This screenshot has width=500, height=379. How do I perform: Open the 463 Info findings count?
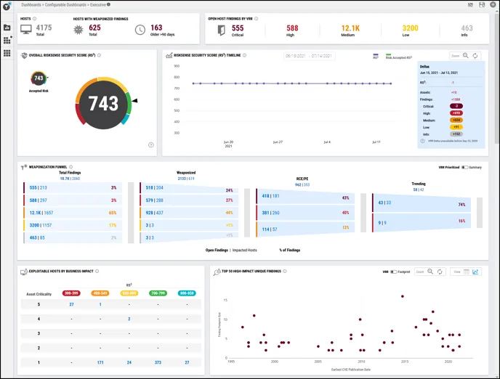[467, 28]
